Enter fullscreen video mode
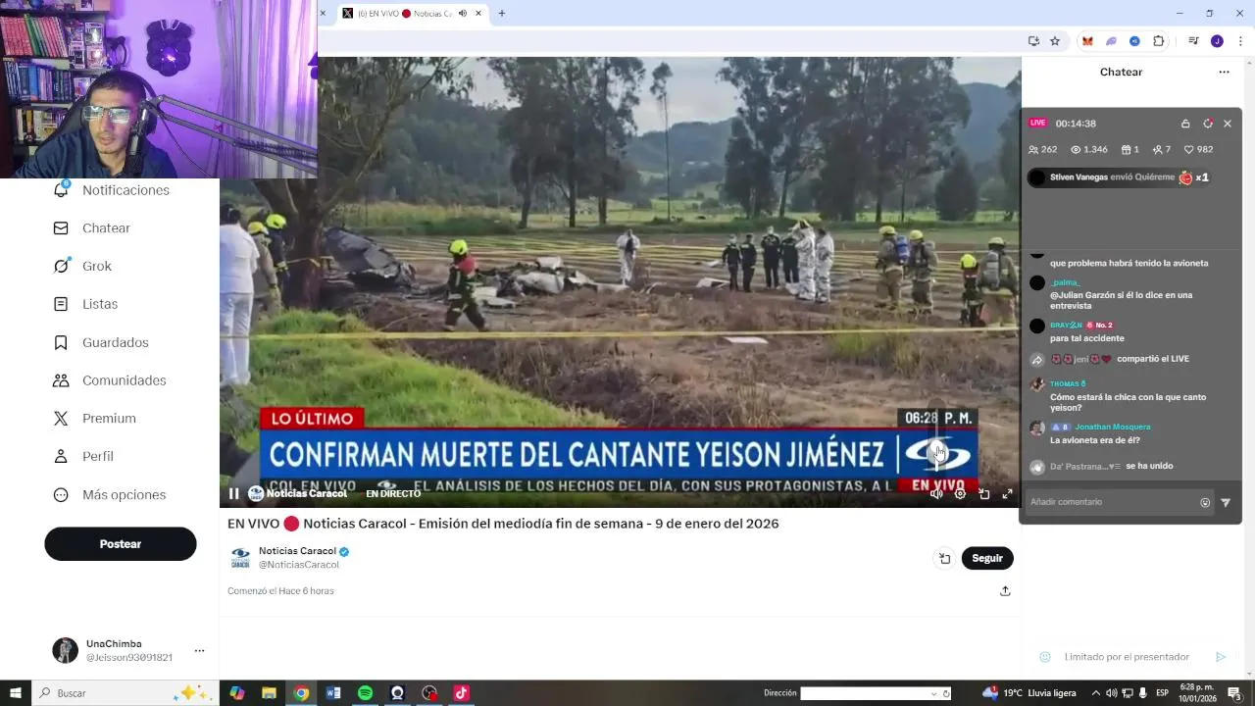The height and width of the screenshot is (706, 1255). 1007,494
